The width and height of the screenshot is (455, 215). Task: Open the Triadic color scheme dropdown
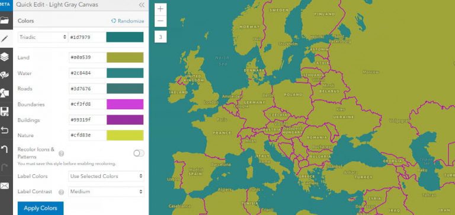pyautogui.click(x=43, y=37)
